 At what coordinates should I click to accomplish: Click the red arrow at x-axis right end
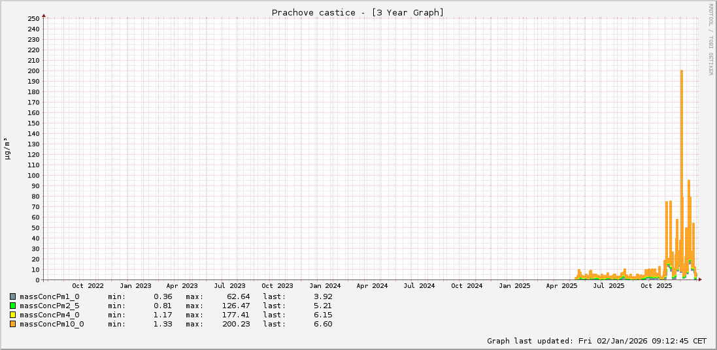[x=700, y=279]
